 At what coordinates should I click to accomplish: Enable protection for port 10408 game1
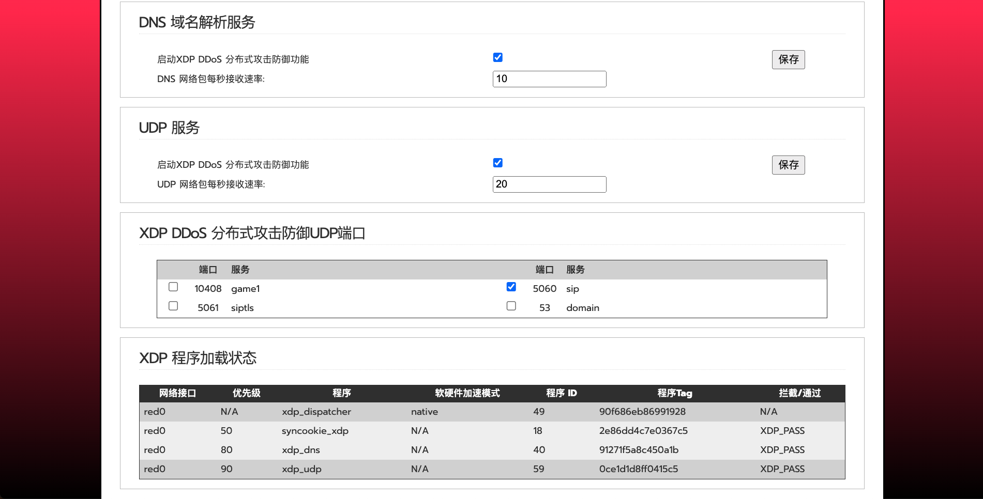coord(173,287)
